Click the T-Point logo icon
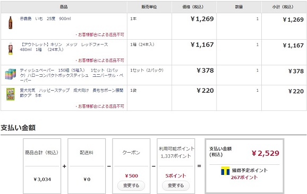This screenshot has width=307, height=194. tap(225, 171)
